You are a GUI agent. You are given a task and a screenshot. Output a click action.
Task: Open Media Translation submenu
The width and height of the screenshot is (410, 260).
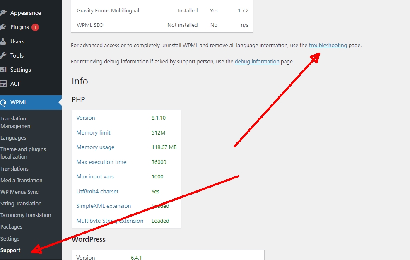point(22,180)
